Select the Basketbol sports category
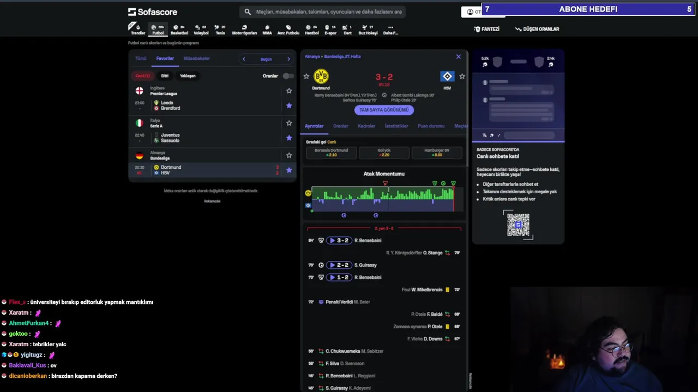This screenshot has width=698, height=392. [x=179, y=29]
